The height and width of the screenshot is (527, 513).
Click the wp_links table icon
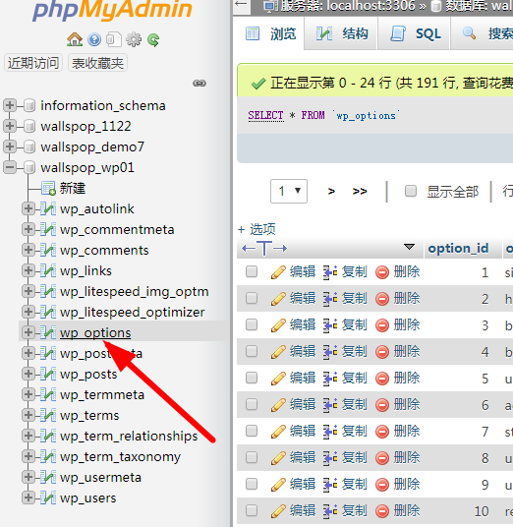[48, 271]
